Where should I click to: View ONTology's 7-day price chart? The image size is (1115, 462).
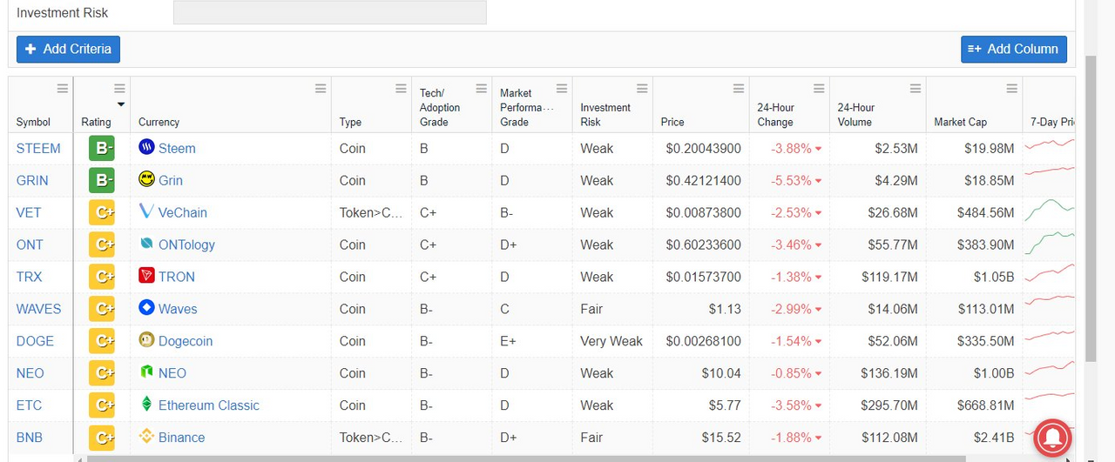click(x=1049, y=244)
